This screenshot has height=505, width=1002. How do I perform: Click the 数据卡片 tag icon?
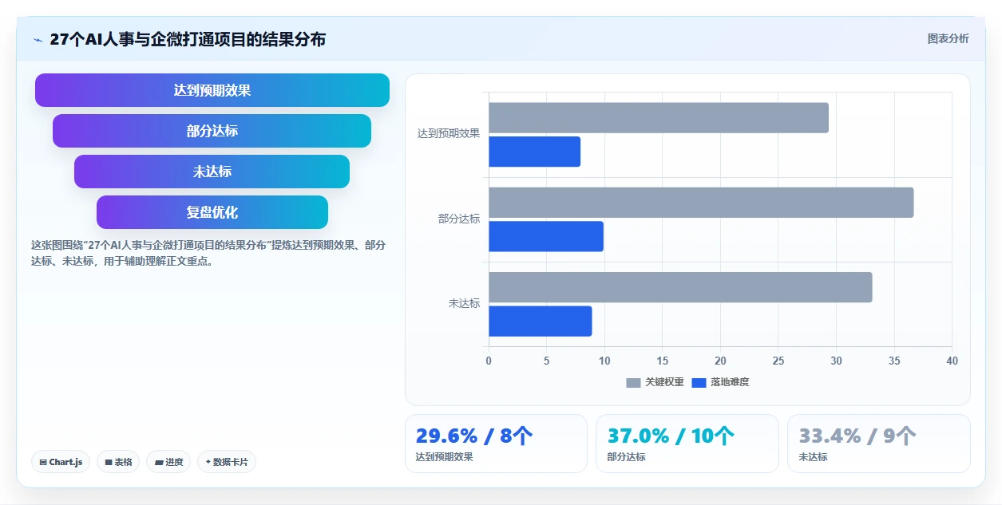click(208, 462)
